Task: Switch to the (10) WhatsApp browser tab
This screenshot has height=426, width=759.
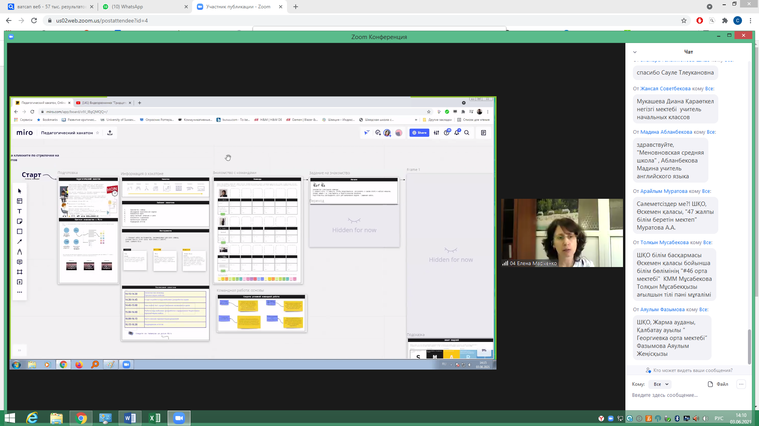Action: (x=145, y=7)
